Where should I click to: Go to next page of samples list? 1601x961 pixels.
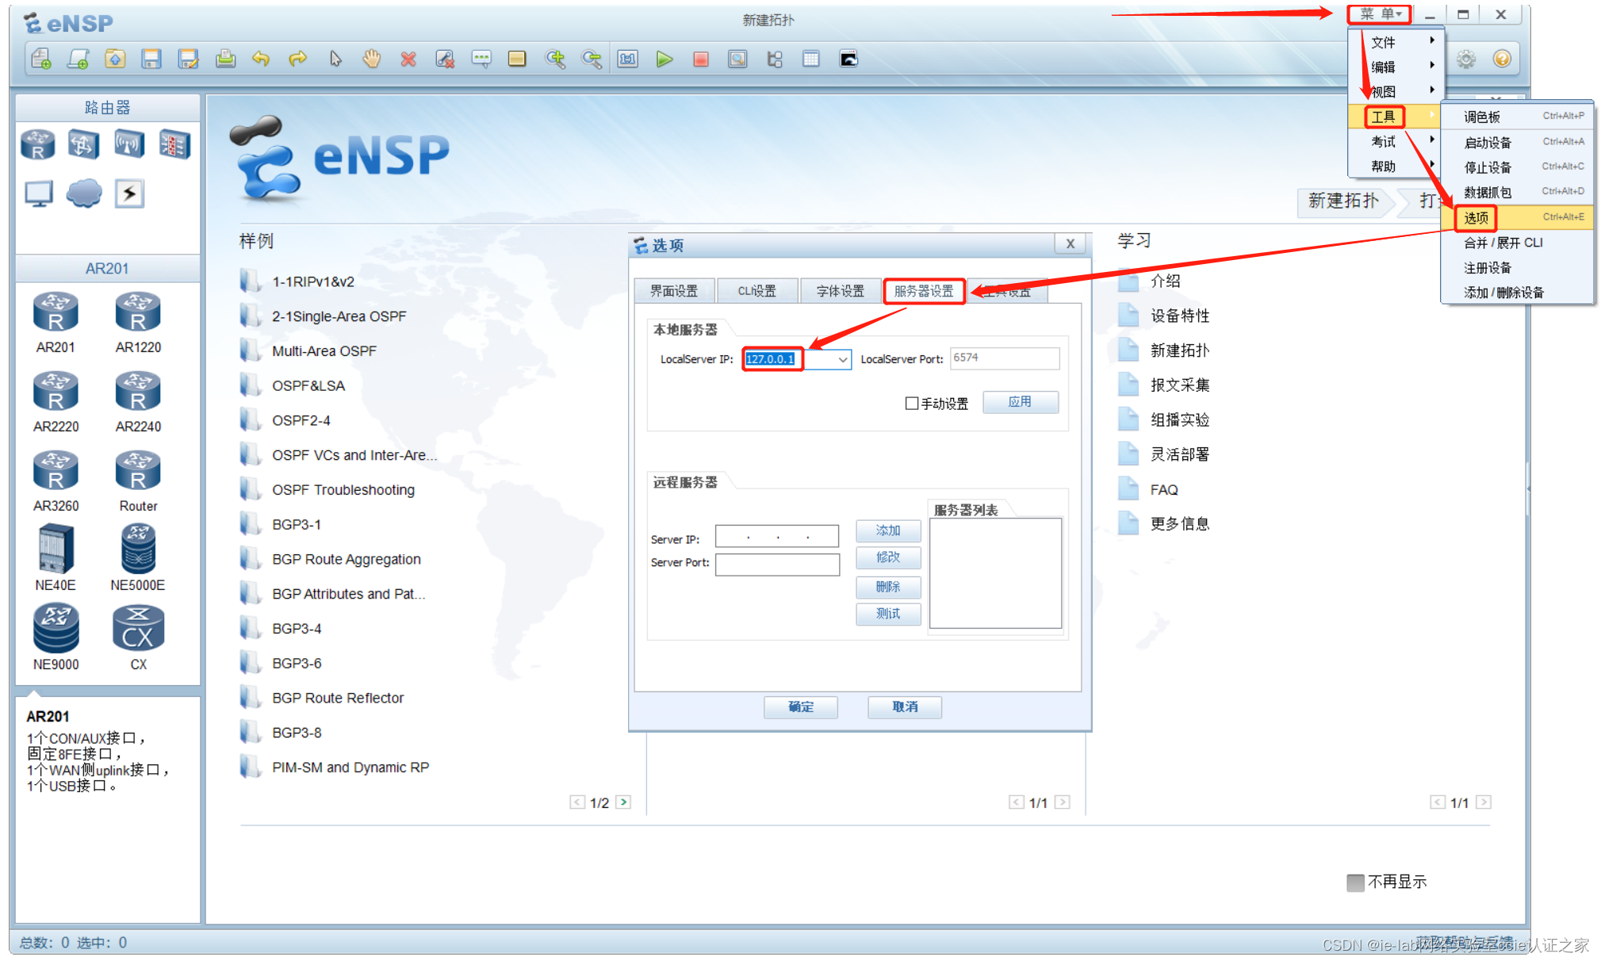[x=624, y=802]
